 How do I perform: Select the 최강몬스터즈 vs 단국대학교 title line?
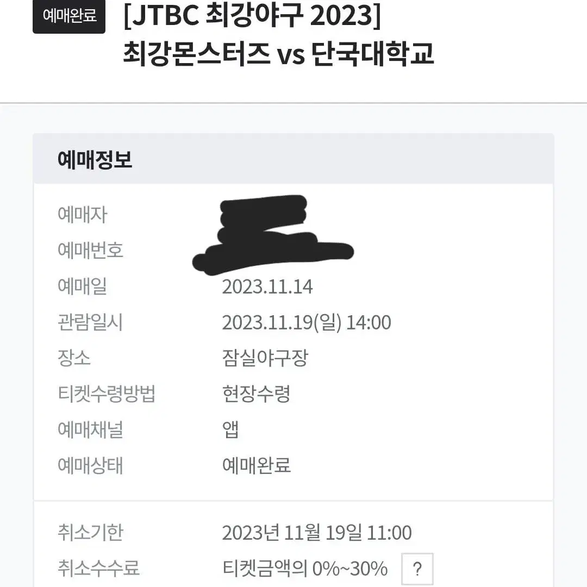pyautogui.click(x=278, y=53)
